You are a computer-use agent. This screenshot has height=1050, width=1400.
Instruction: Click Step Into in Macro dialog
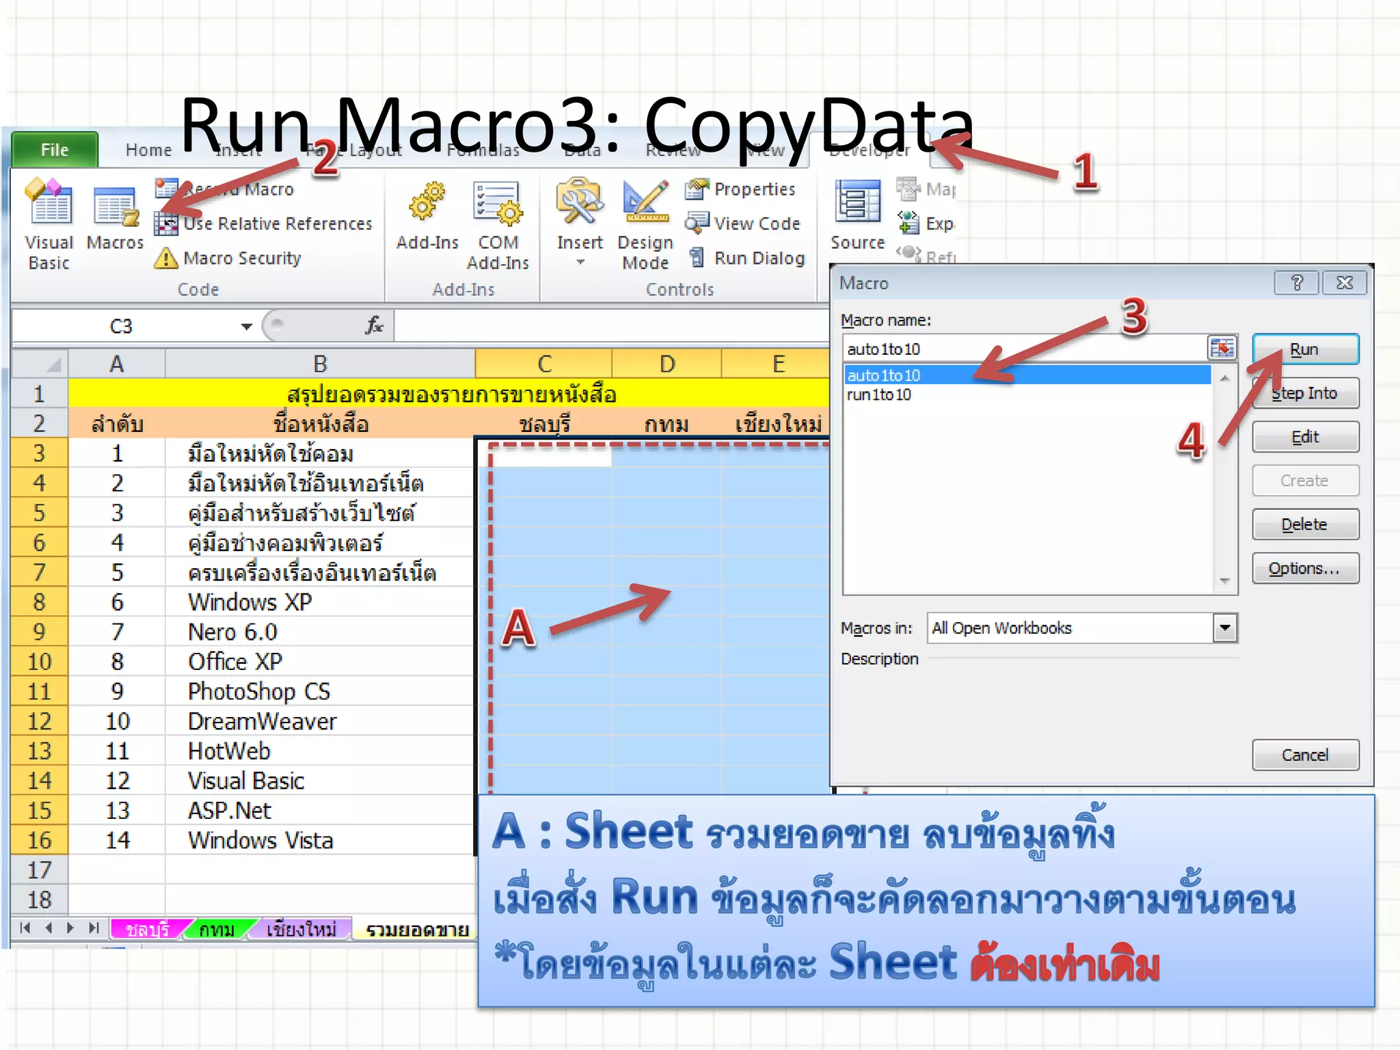[x=1305, y=393]
